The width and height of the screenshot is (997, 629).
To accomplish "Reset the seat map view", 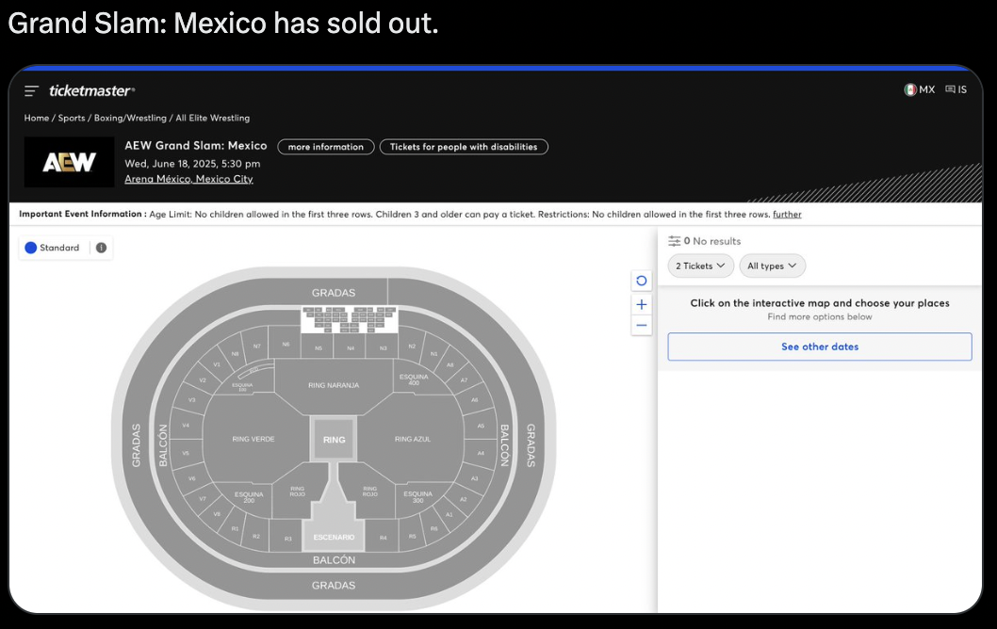I will (642, 281).
